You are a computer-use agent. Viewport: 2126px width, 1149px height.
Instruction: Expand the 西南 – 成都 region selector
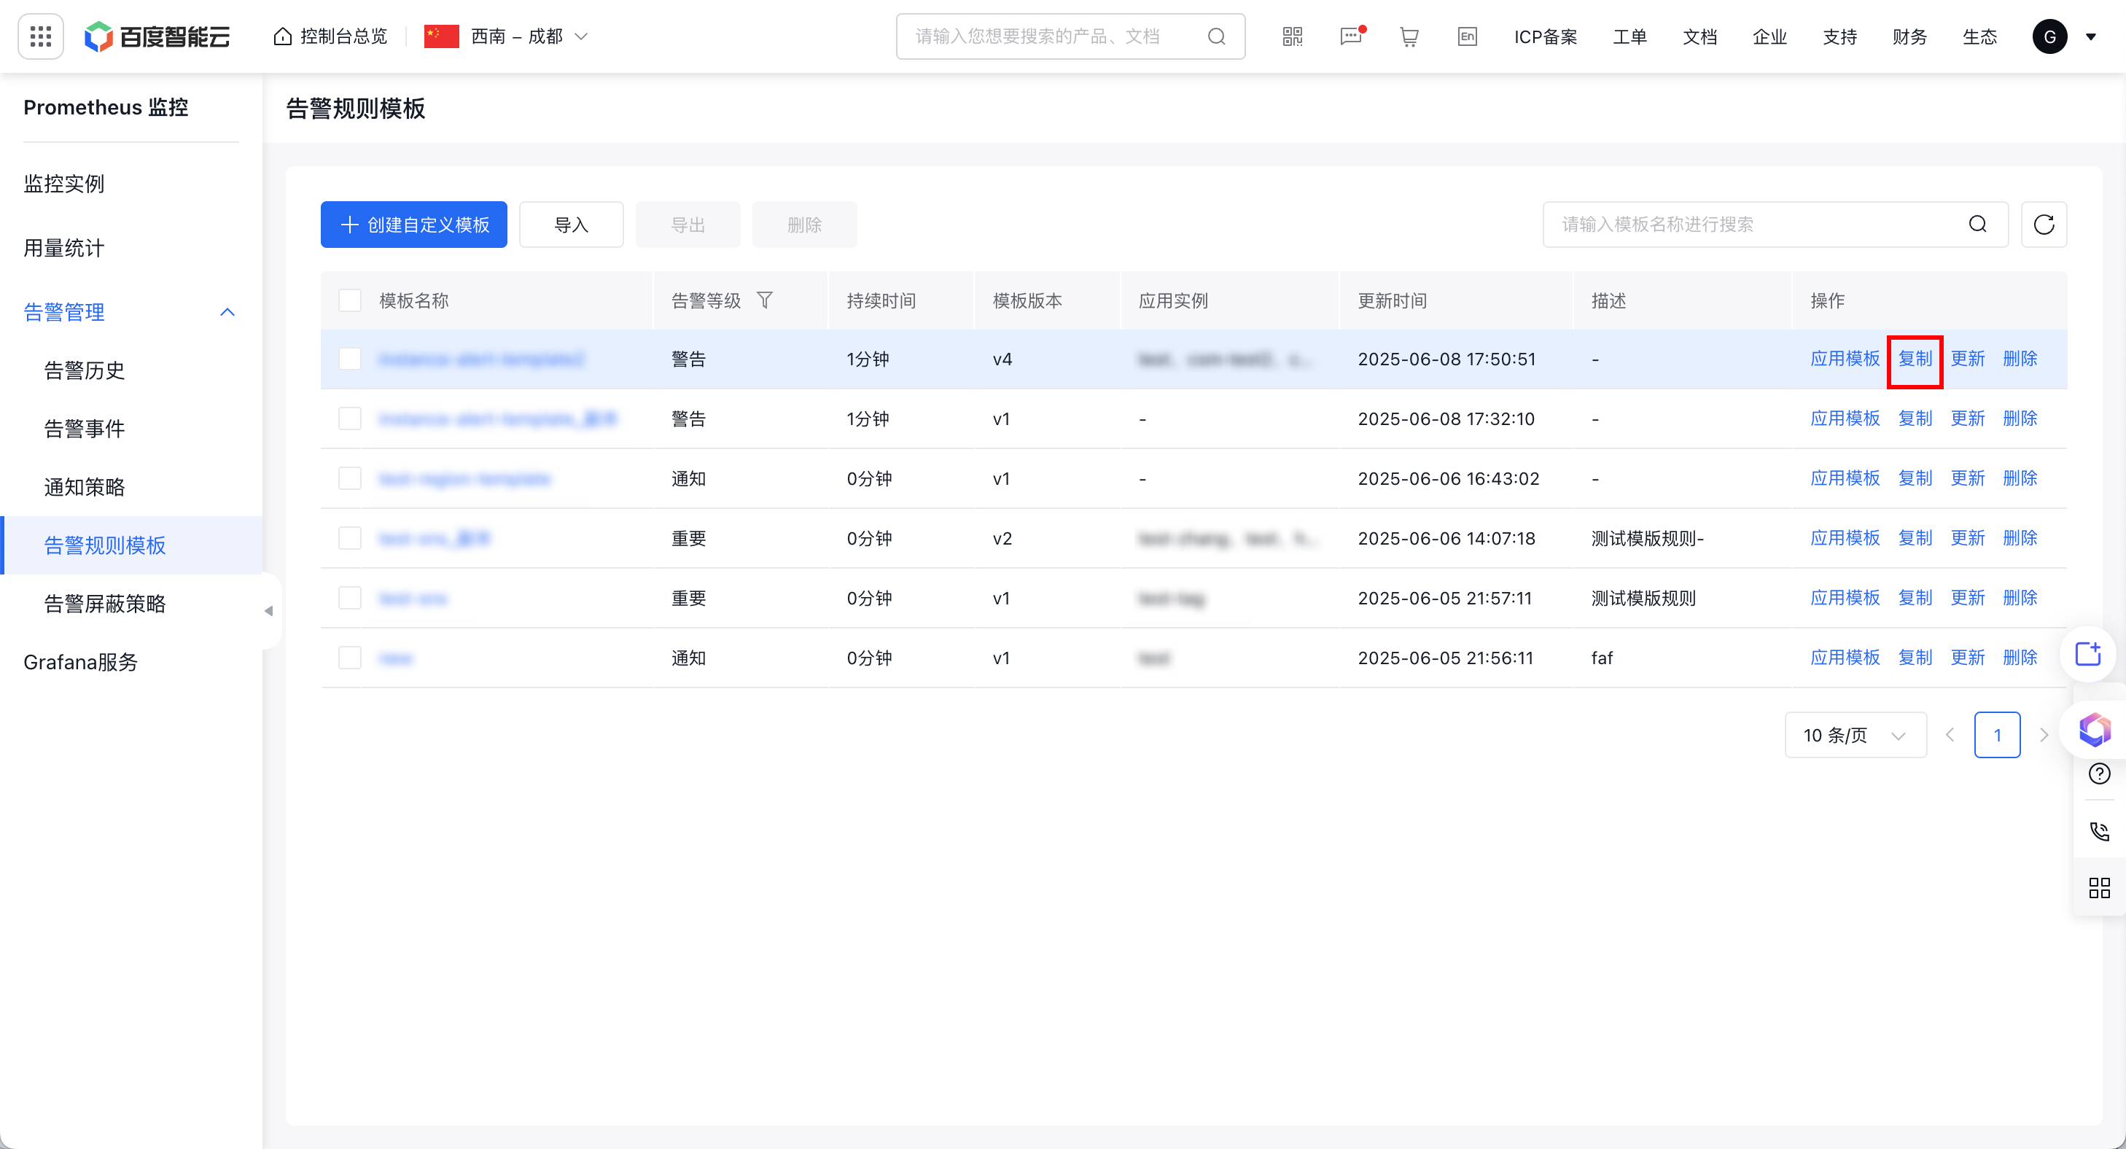click(x=506, y=36)
